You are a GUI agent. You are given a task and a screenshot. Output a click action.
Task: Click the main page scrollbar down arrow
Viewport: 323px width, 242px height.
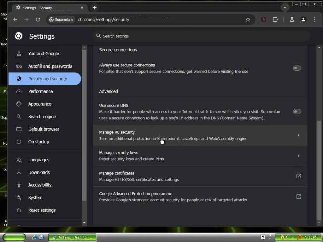click(319, 222)
